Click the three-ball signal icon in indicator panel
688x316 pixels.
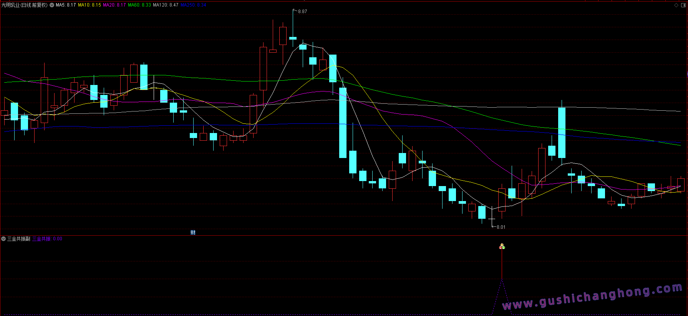click(502, 246)
